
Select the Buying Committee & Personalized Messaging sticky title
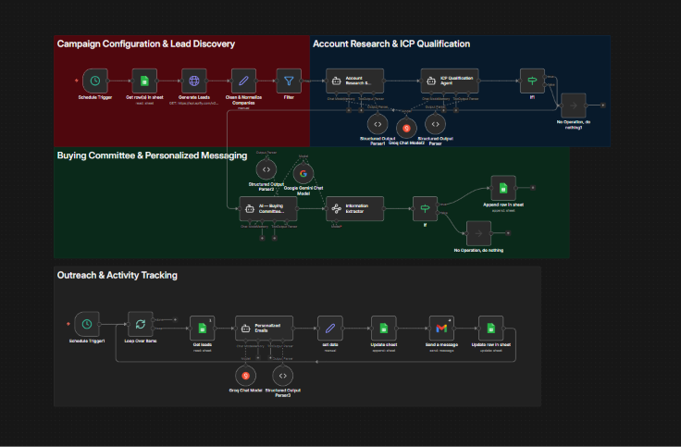(152, 155)
